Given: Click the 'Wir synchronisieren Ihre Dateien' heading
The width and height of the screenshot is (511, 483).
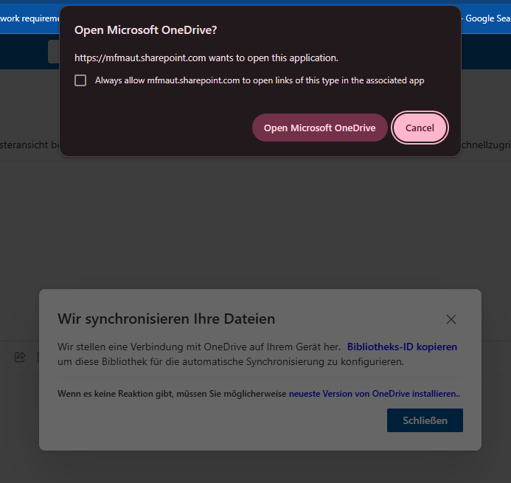Looking at the screenshot, I should 166,319.
